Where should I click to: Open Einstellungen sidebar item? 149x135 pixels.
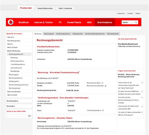[15, 71]
